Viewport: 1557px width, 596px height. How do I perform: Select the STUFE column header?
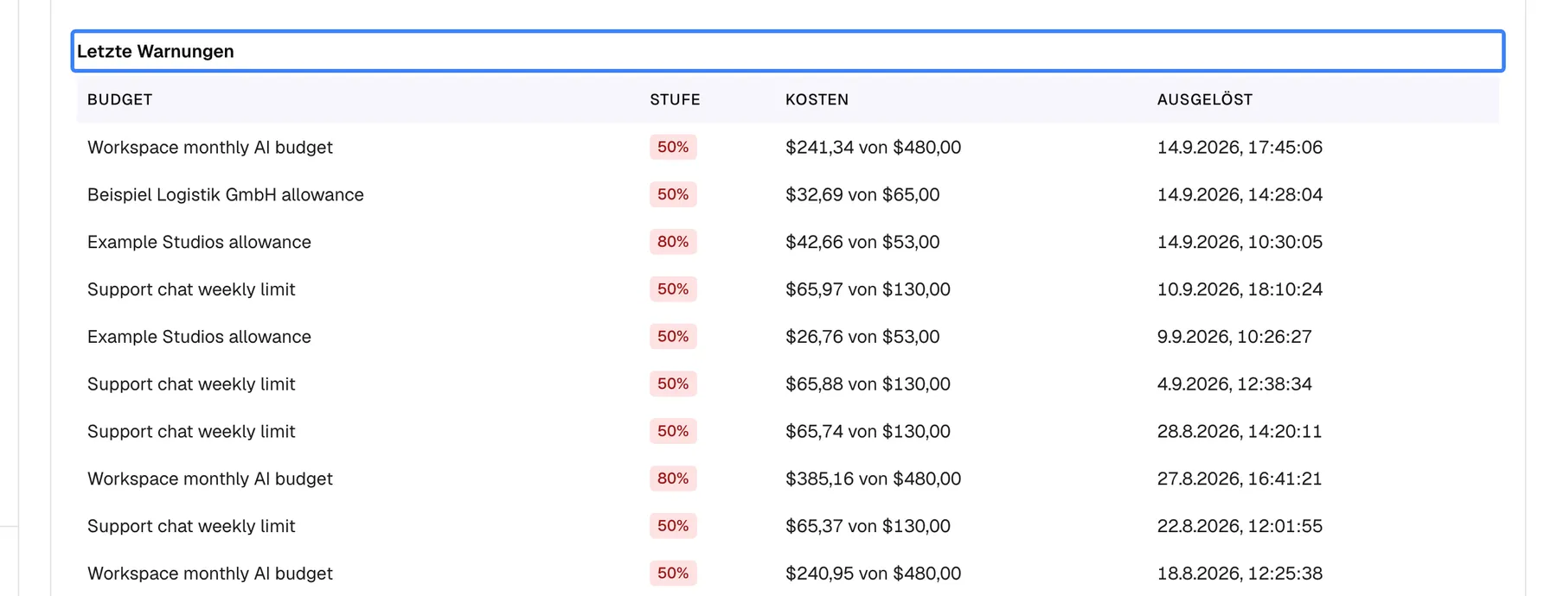pyautogui.click(x=675, y=99)
